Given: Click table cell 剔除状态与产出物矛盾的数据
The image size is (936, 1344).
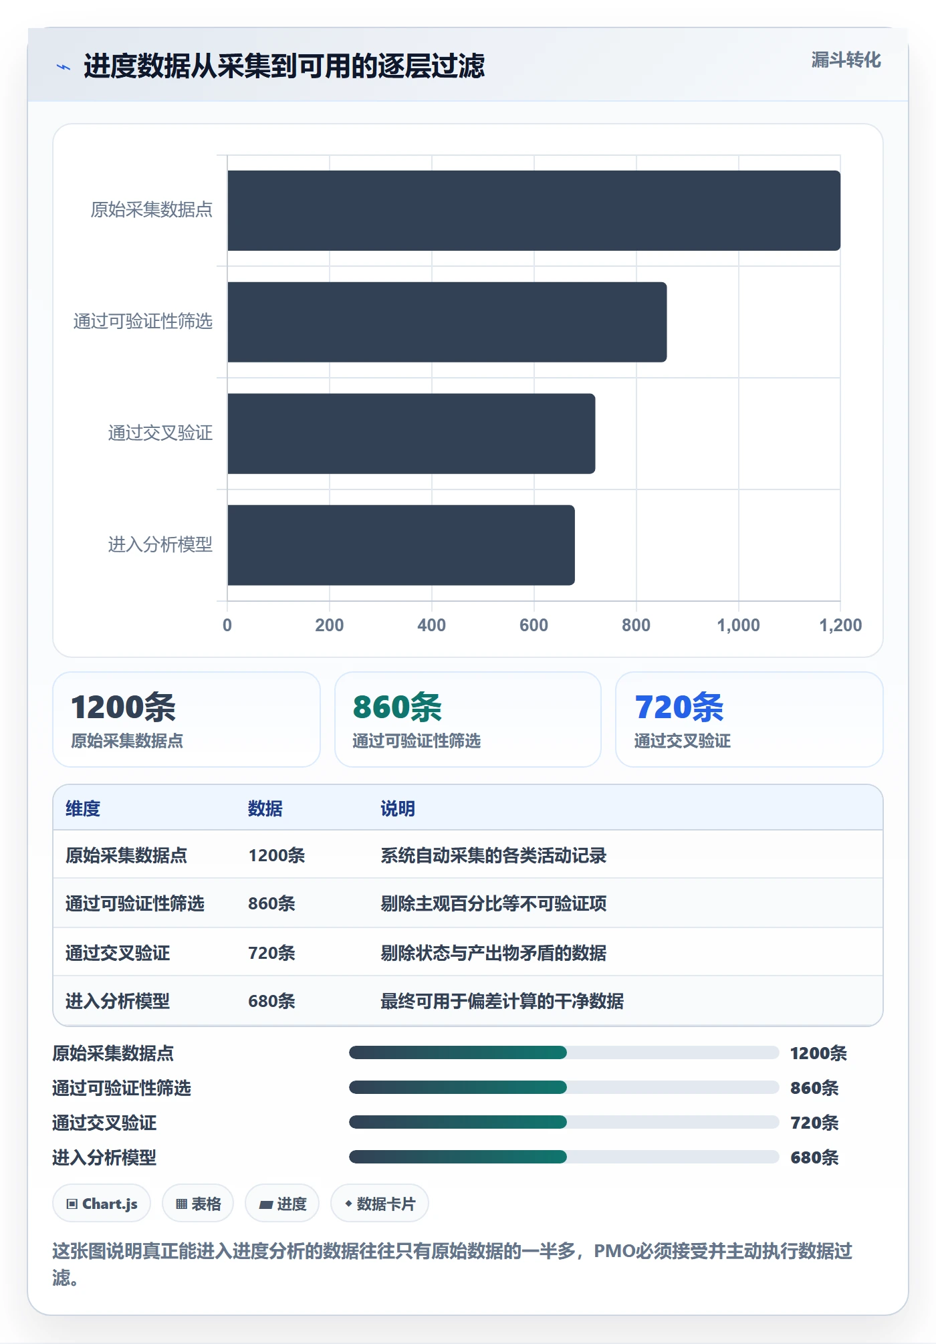Looking at the screenshot, I should pyautogui.click(x=493, y=953).
